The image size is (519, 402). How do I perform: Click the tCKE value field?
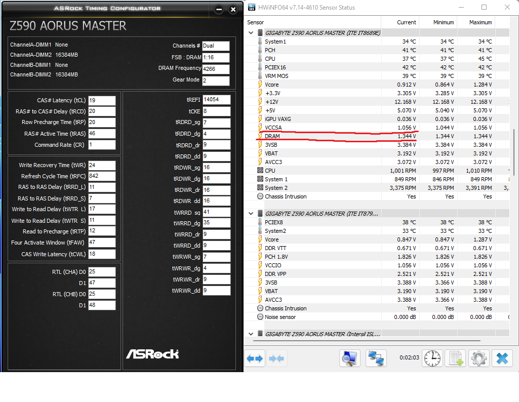217,111
